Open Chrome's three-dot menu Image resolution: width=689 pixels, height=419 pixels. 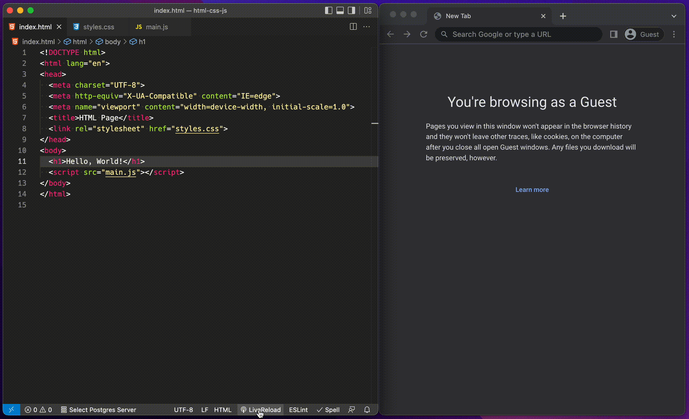pos(674,34)
